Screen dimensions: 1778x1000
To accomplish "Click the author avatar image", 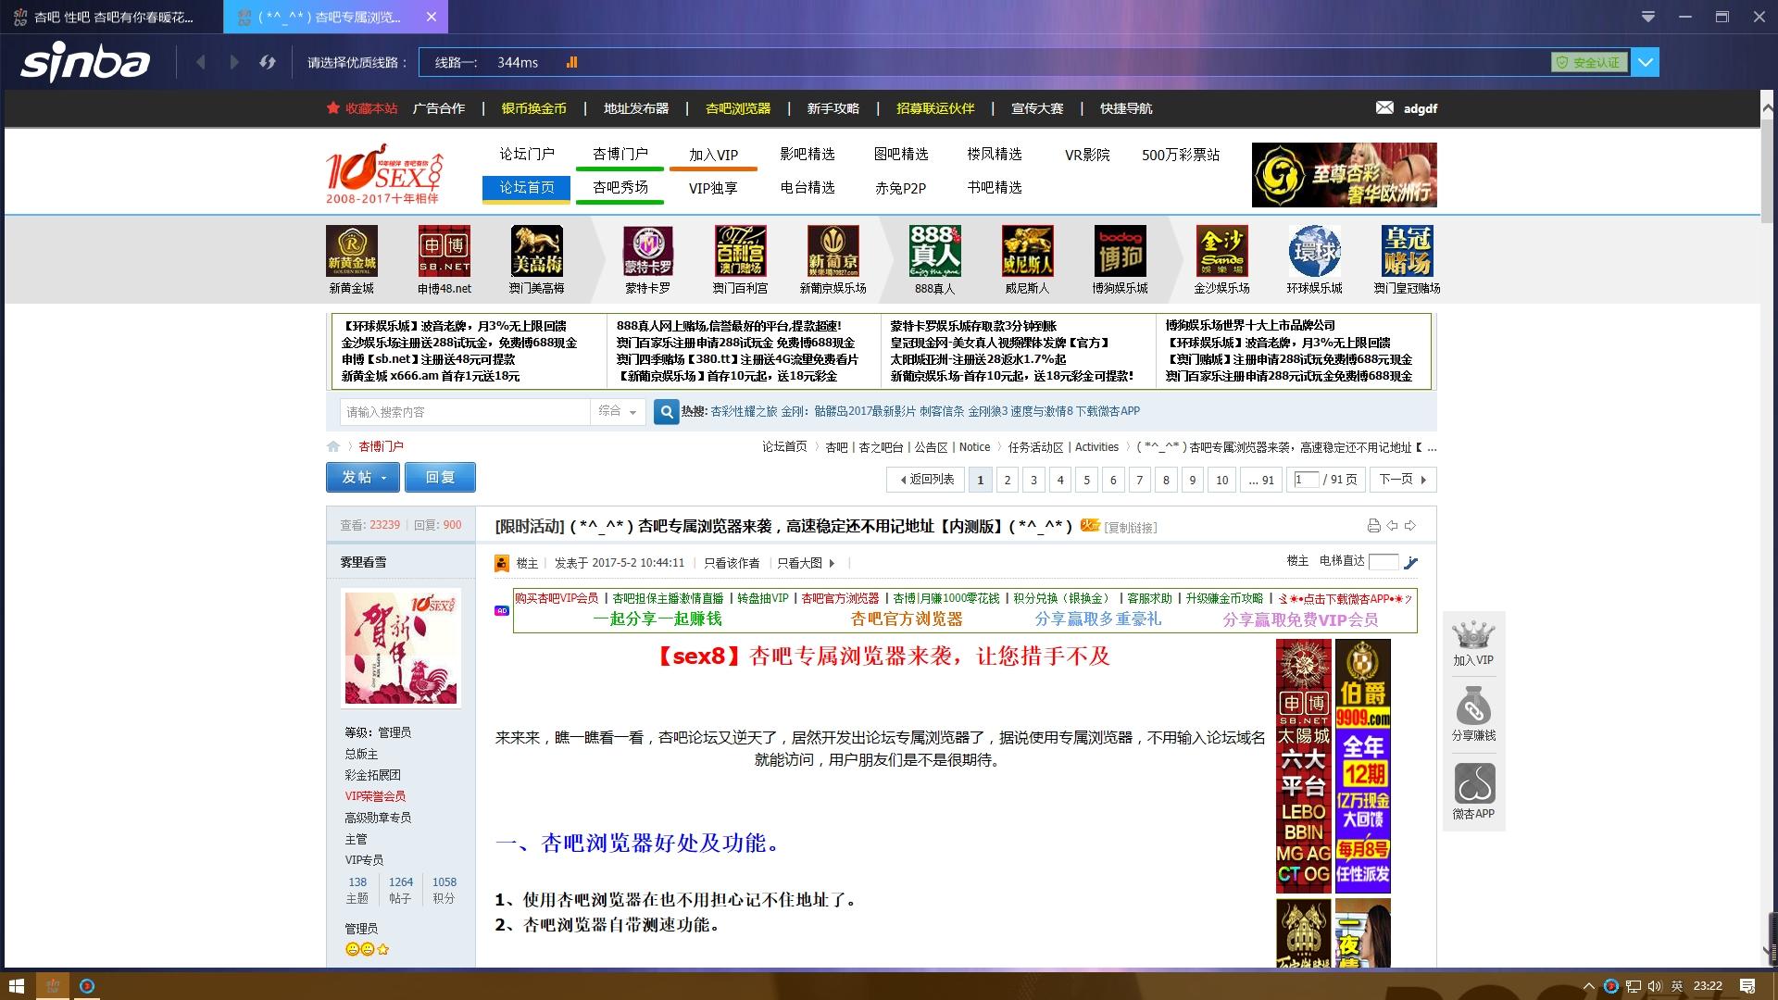I will pos(401,648).
